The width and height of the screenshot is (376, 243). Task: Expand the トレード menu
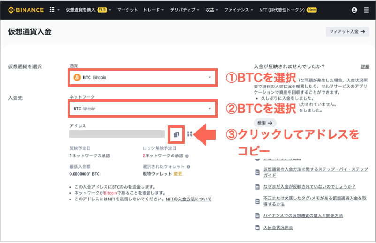click(153, 10)
